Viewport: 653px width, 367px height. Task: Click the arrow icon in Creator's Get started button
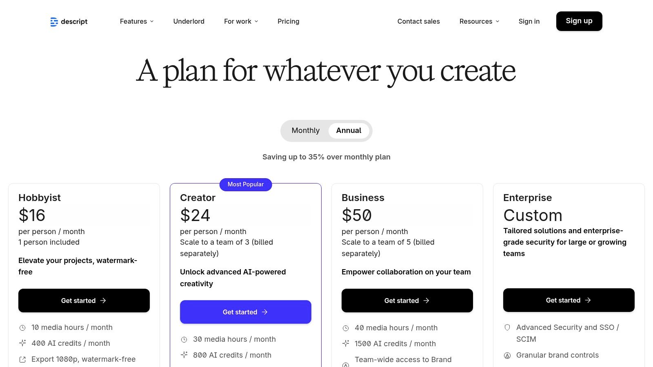(x=265, y=312)
